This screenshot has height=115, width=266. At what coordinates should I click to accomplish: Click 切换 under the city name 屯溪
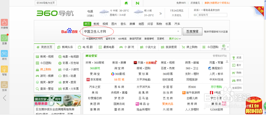pos(90,16)
